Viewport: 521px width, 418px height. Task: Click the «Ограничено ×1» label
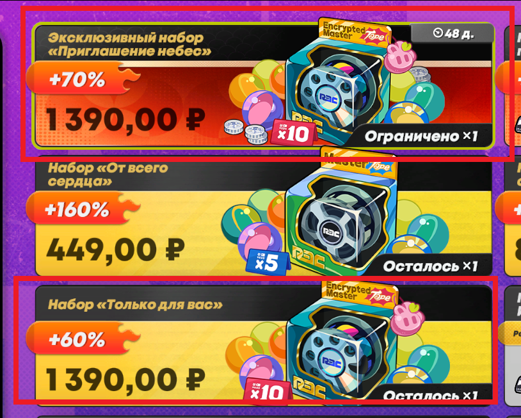pyautogui.click(x=421, y=136)
